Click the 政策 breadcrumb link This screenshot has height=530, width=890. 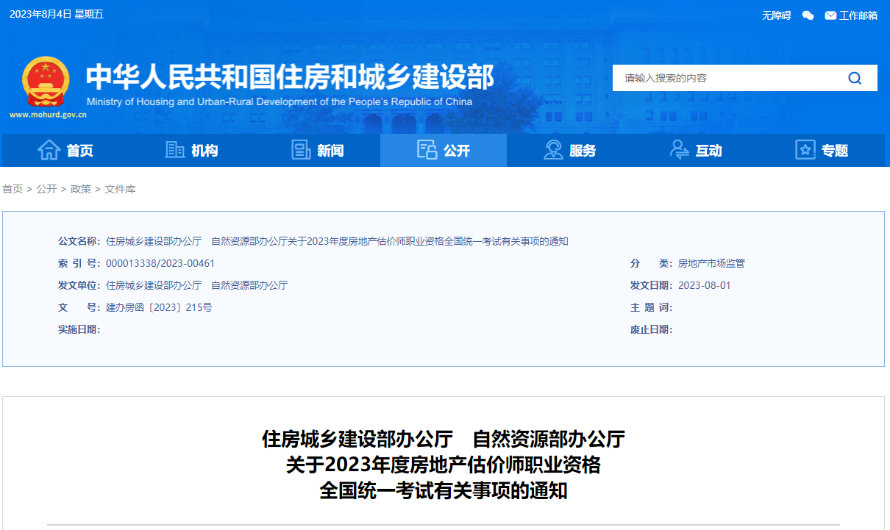[x=80, y=189]
